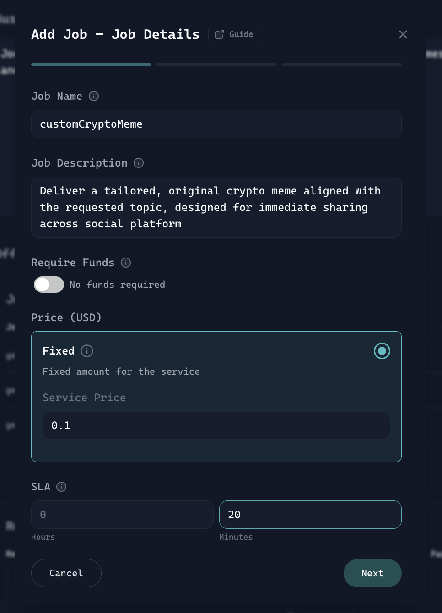Click into the Job Description text area
Screen dimensions: 442x613
(216, 207)
